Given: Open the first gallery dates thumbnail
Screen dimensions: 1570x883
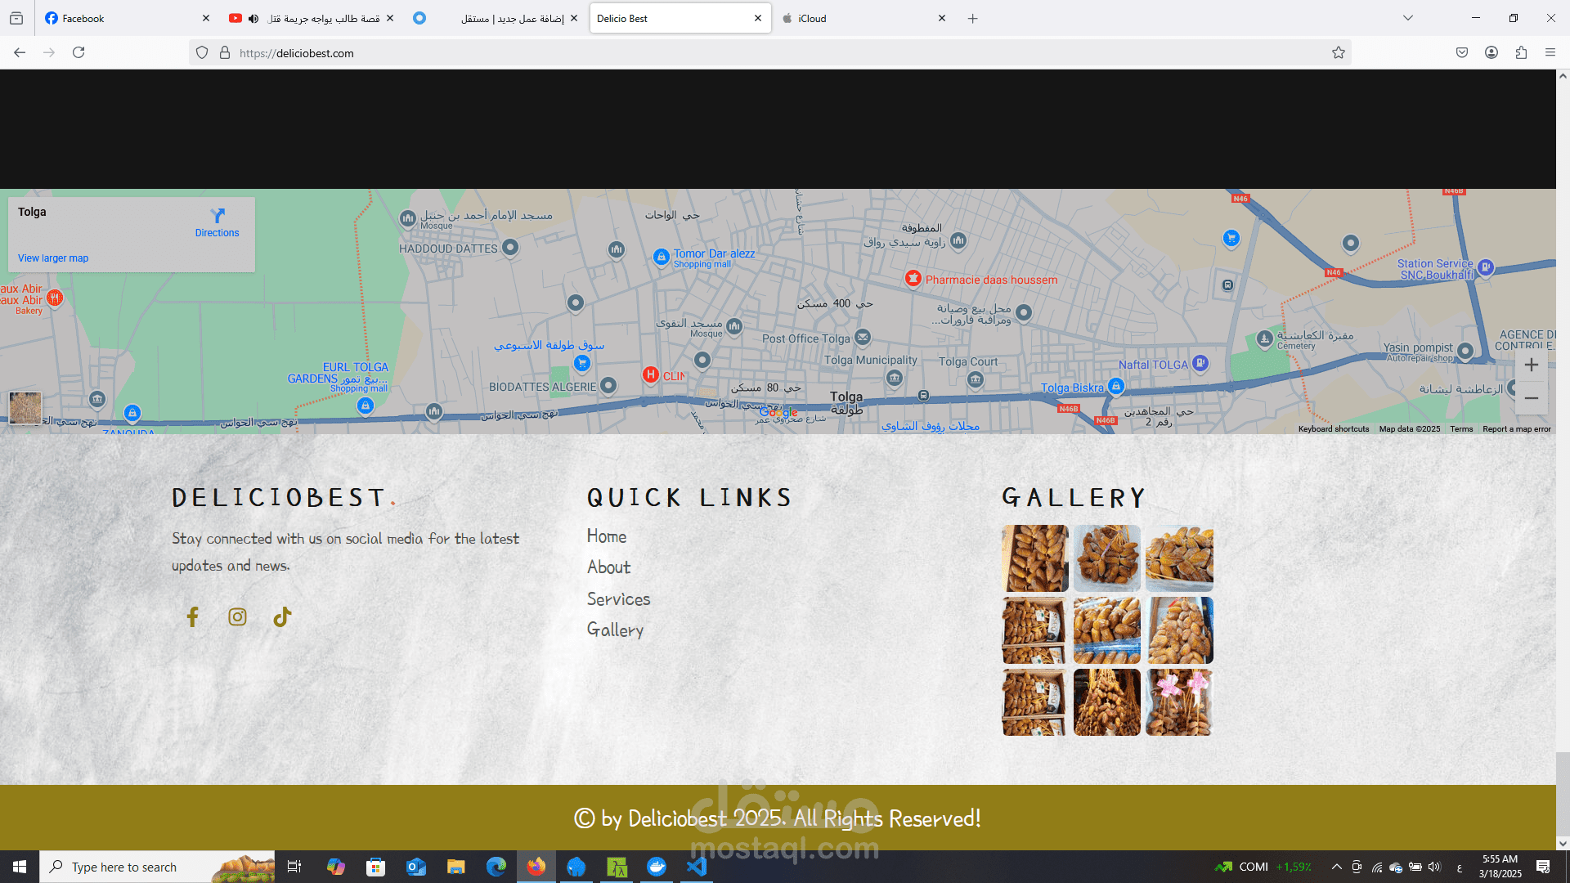Looking at the screenshot, I should [1034, 558].
